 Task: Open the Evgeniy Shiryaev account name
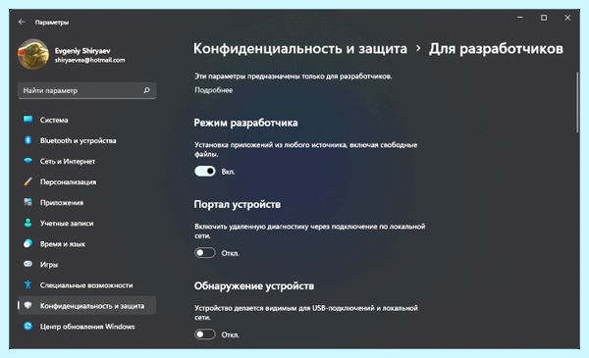tap(82, 51)
